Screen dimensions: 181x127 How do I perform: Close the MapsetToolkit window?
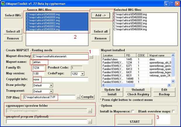177,4
